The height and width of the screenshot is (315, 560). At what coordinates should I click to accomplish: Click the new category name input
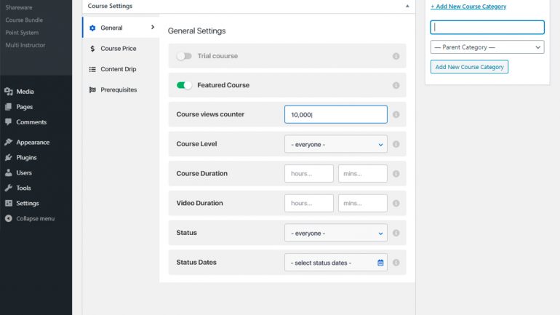point(487,27)
